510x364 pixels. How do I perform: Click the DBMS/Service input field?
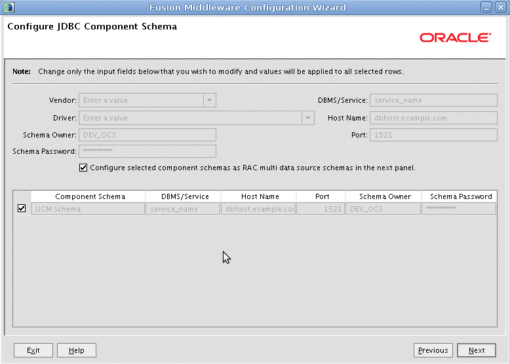coord(433,100)
